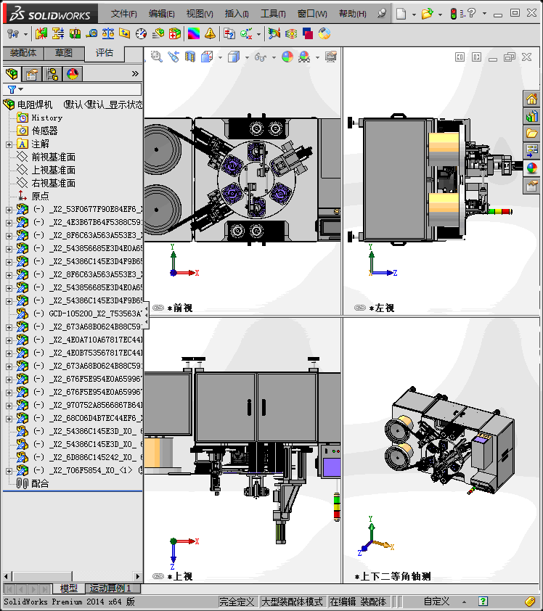543x611 pixels.
Task: Expand the _X2_970752A8566867B64 component node
Action: click(9, 406)
